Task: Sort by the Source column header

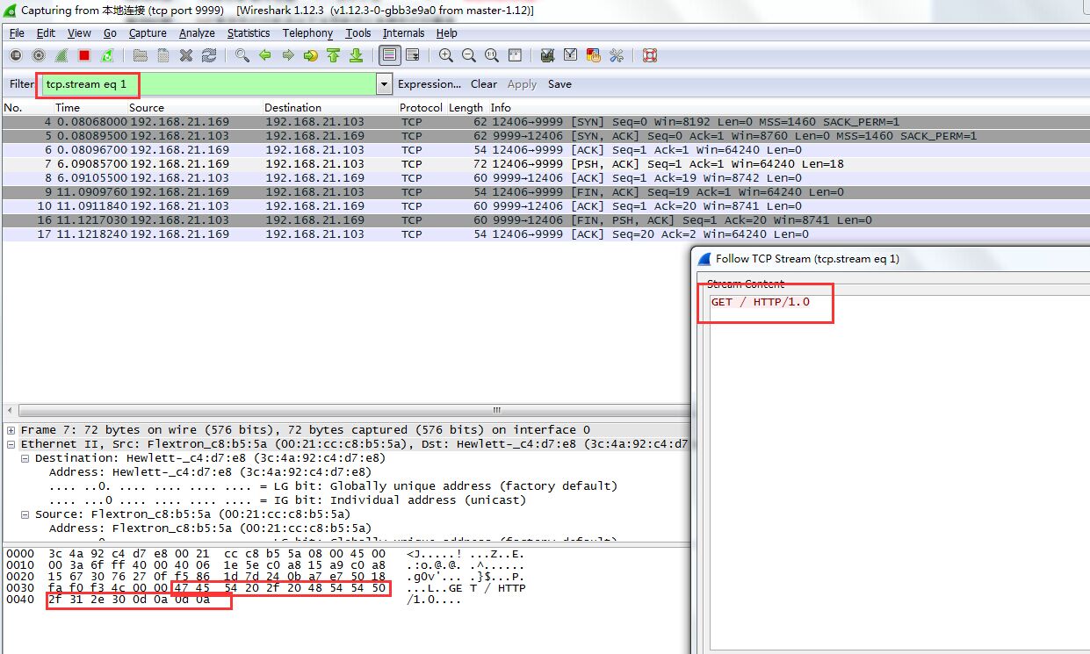Action: tap(147, 107)
